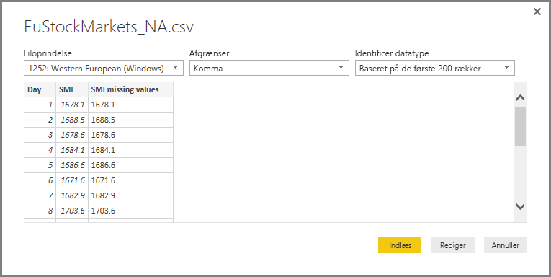
Task: Open the Filoprindelse encoding dropdown
Action: click(104, 68)
